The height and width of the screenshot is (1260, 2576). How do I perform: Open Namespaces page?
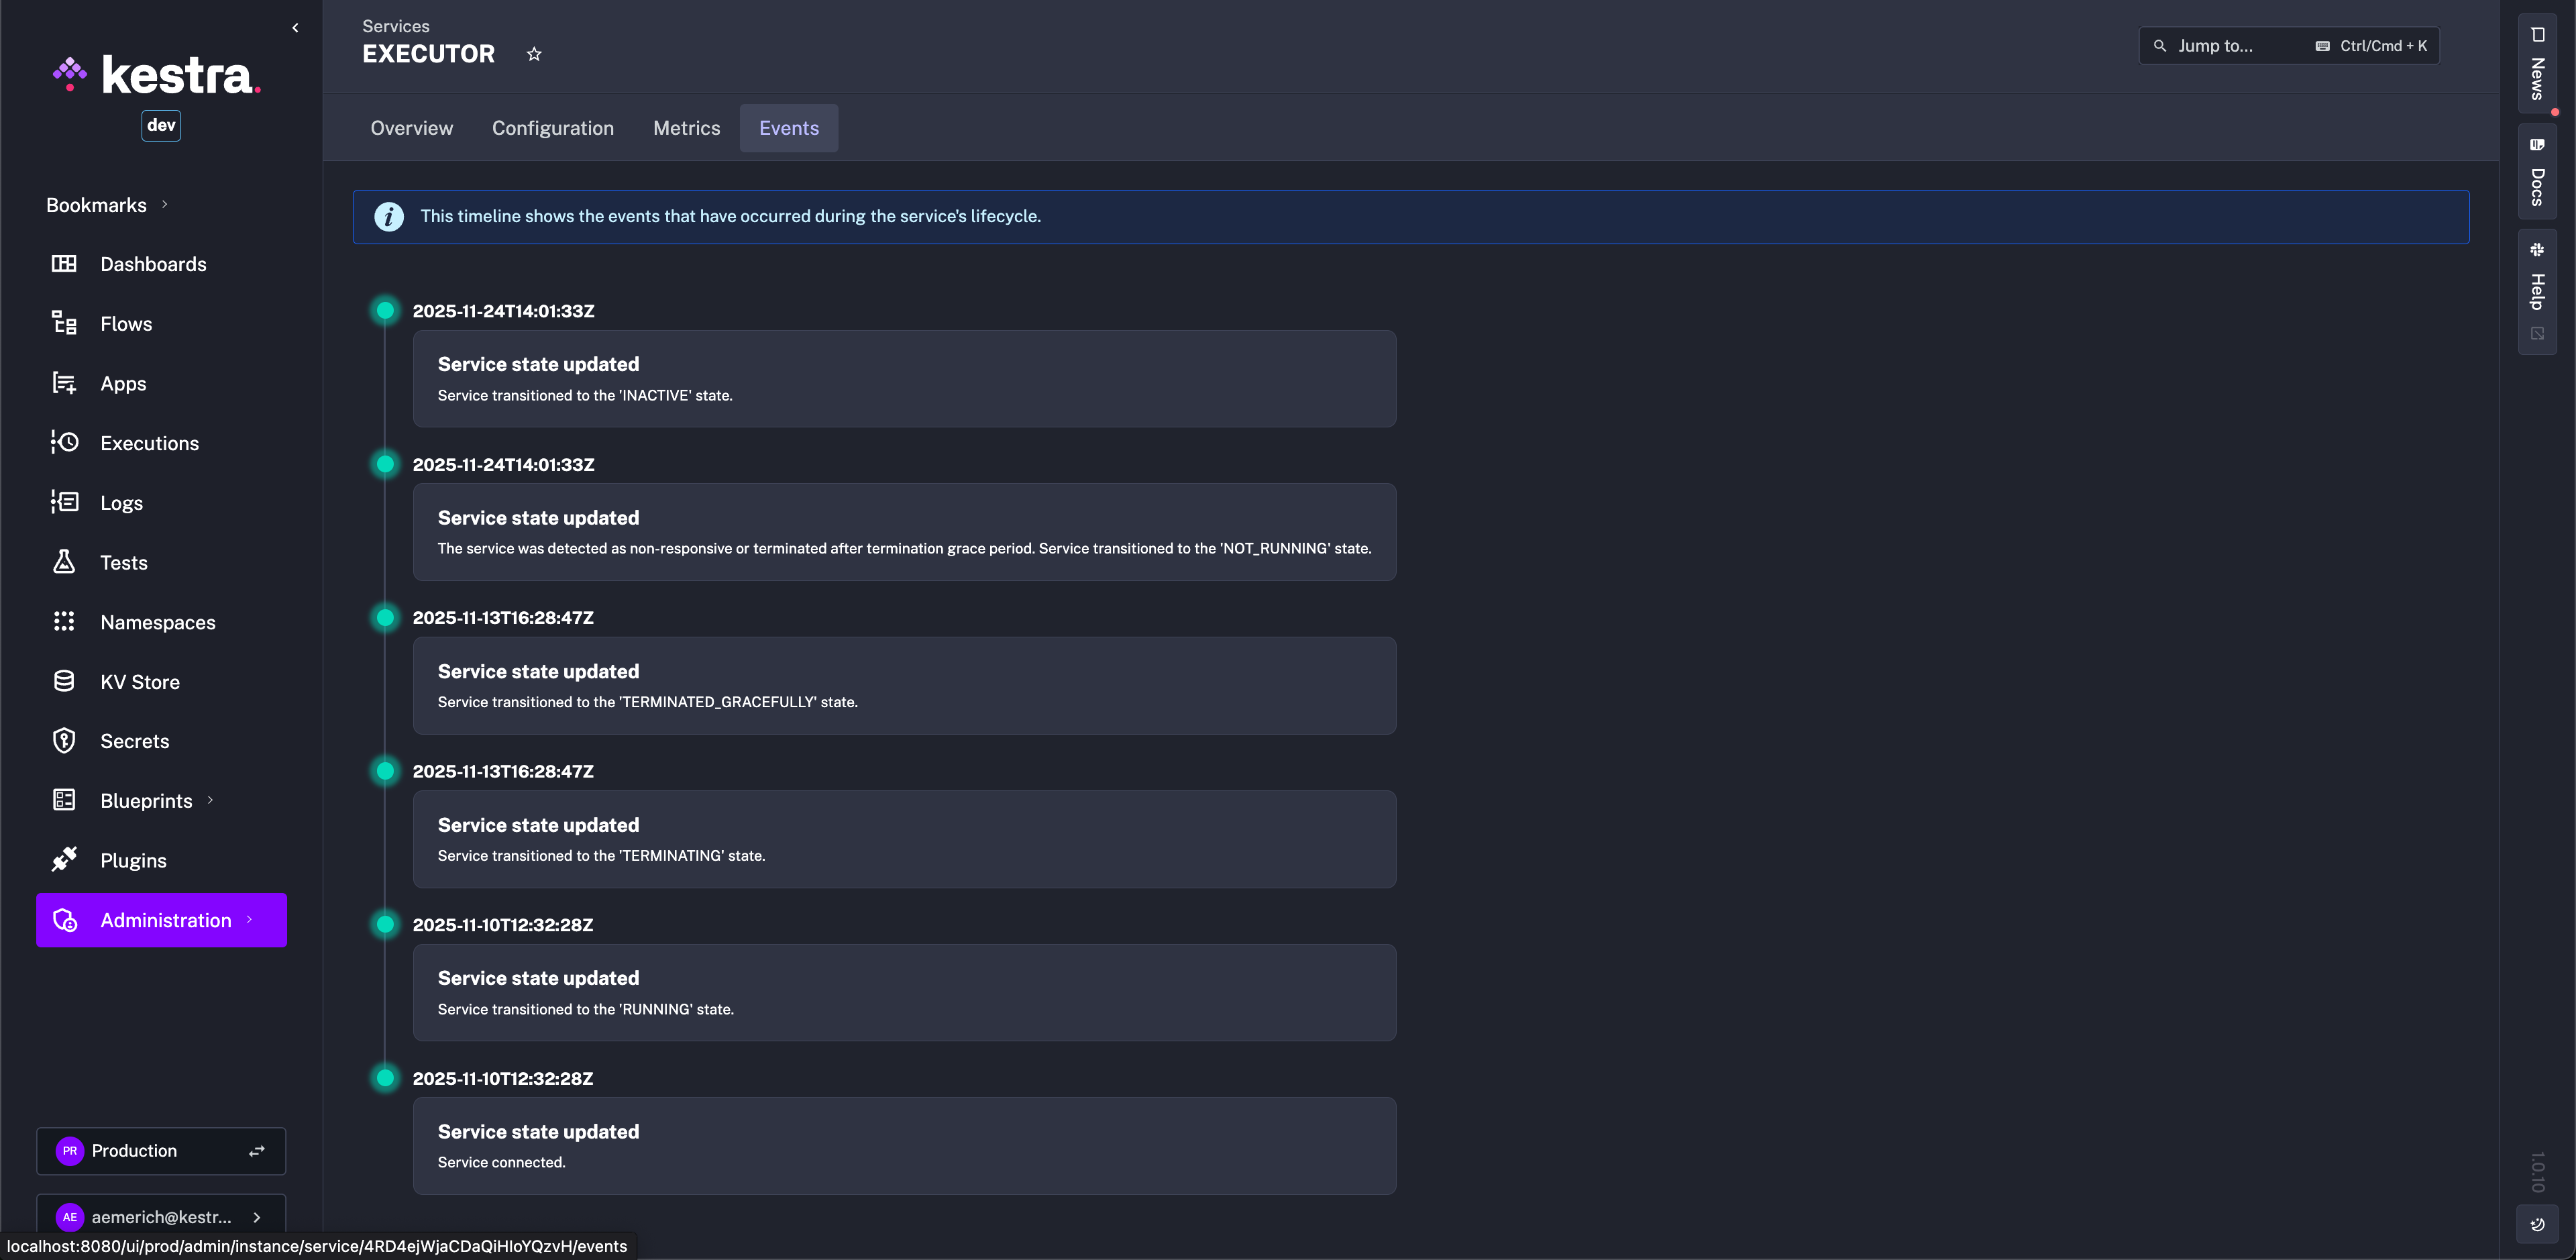point(157,622)
